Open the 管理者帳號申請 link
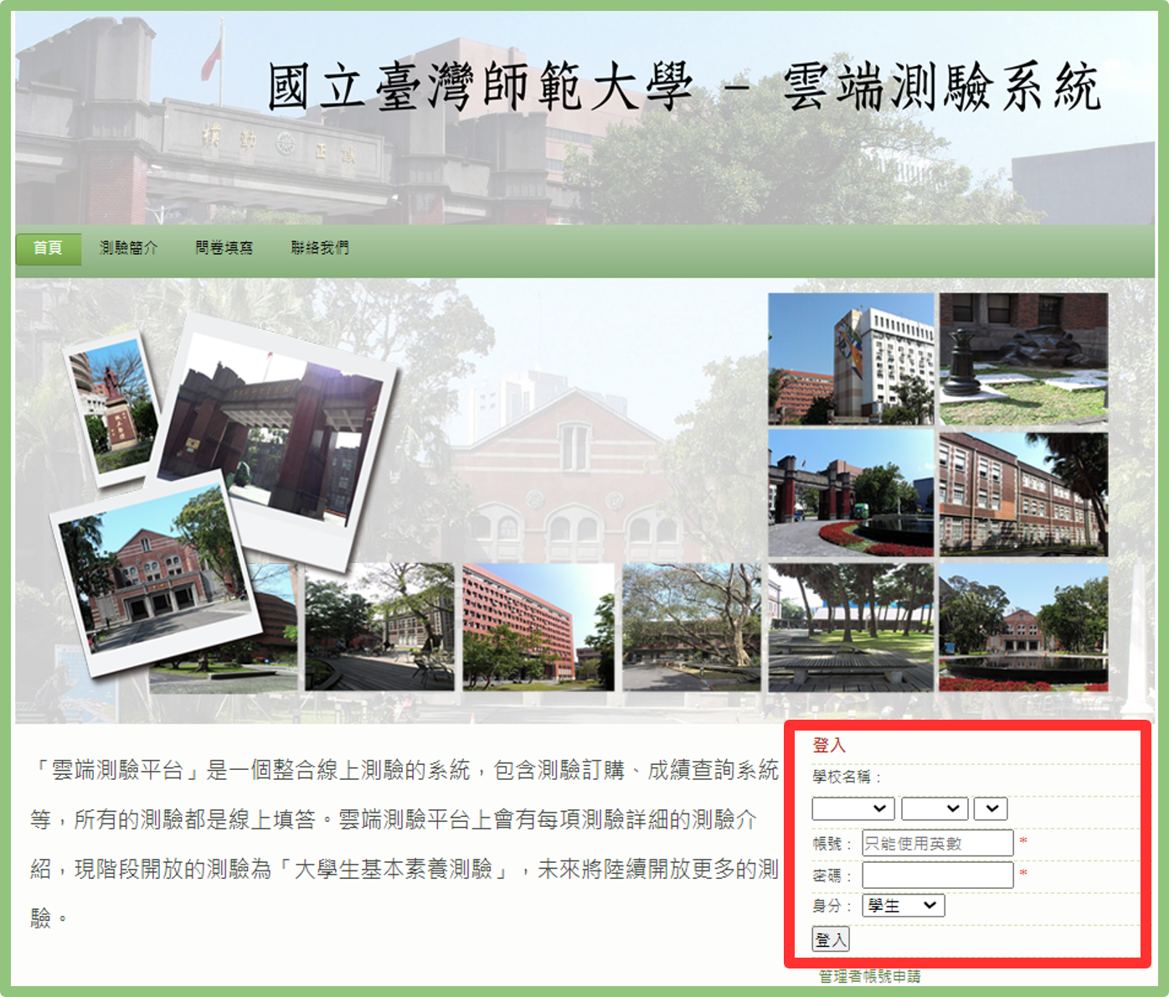This screenshot has width=1169, height=997. click(869, 976)
